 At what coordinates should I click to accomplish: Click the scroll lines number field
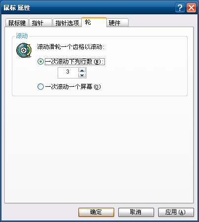[x=68, y=73]
